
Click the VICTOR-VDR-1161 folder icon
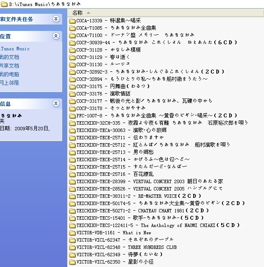pos(72,233)
